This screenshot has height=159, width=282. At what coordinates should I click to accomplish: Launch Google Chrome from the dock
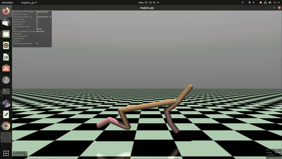tap(6, 126)
